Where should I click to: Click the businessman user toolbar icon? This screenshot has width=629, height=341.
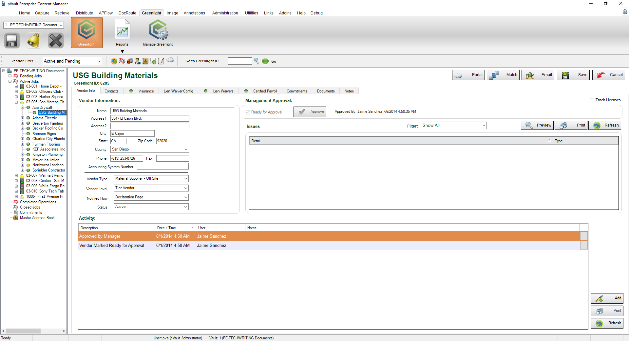click(x=138, y=61)
